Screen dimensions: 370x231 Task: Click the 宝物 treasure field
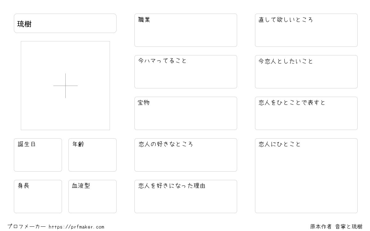click(x=186, y=113)
